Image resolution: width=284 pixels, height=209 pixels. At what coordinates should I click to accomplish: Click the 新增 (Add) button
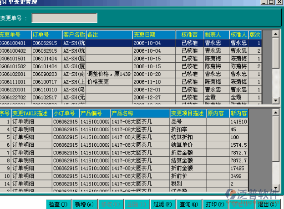(84, 204)
